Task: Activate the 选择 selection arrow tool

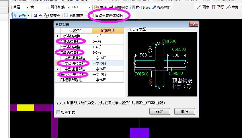Action: tap(19, 15)
